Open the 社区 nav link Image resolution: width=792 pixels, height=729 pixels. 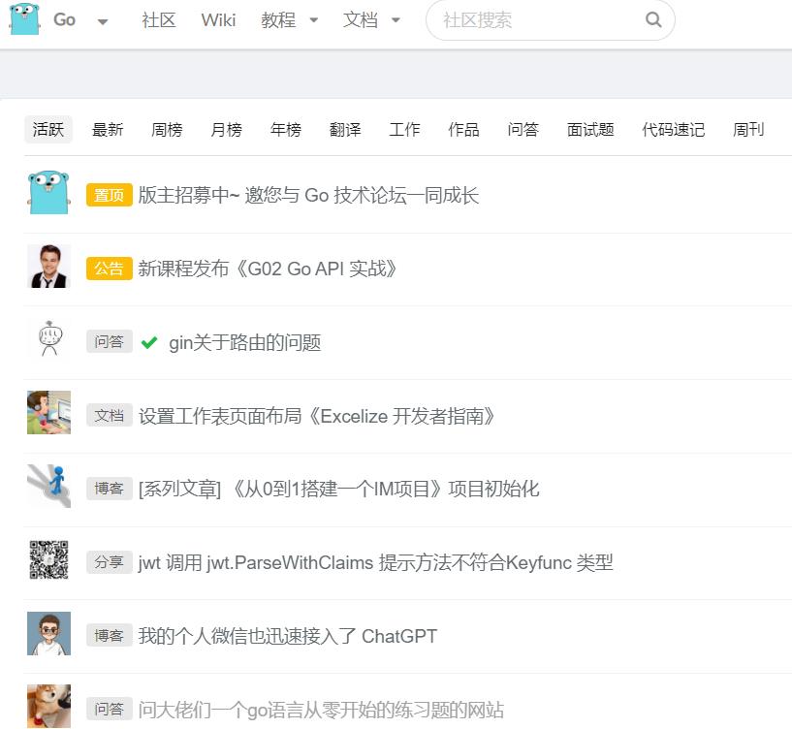pyautogui.click(x=159, y=20)
